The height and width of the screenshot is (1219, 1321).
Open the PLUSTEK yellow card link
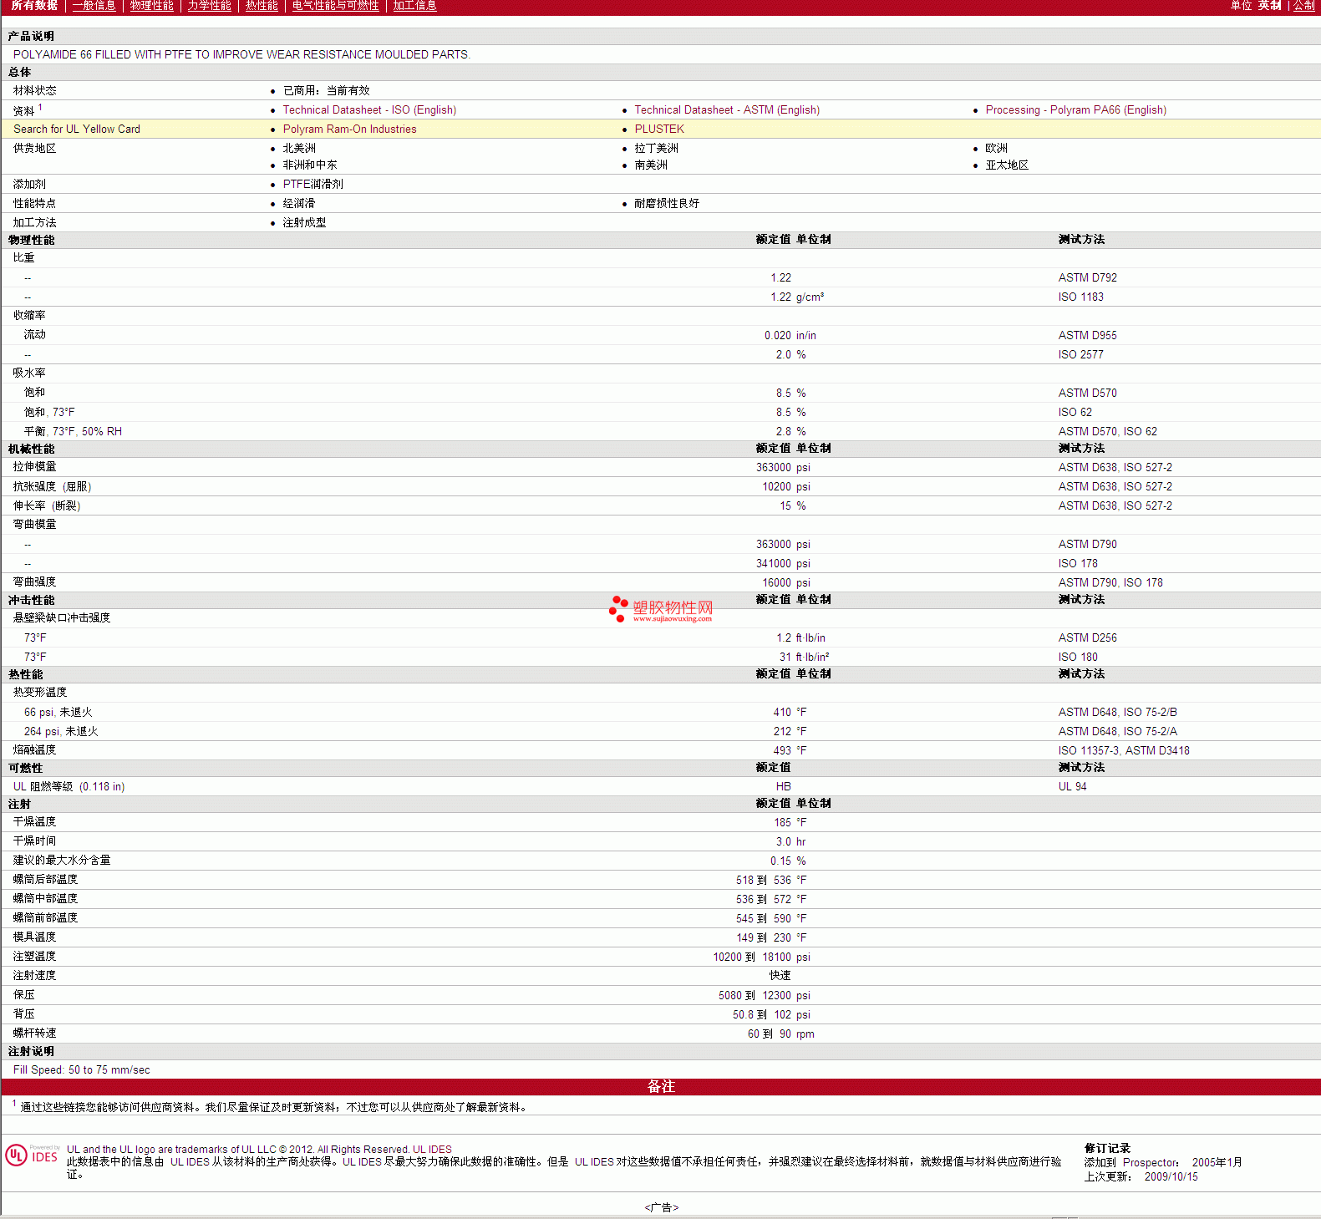coord(659,130)
